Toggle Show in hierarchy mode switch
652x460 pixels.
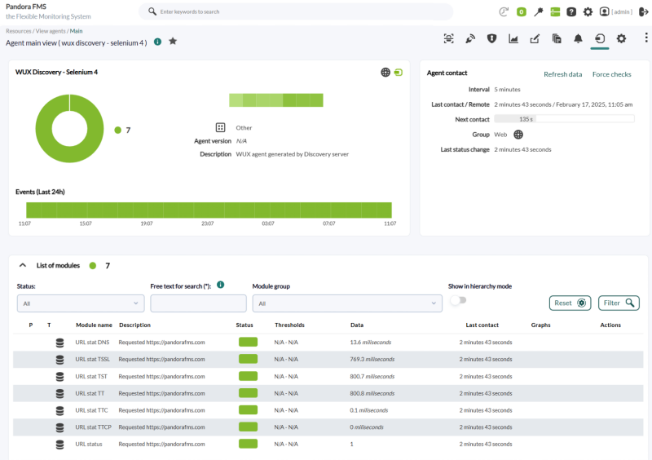pyautogui.click(x=458, y=300)
